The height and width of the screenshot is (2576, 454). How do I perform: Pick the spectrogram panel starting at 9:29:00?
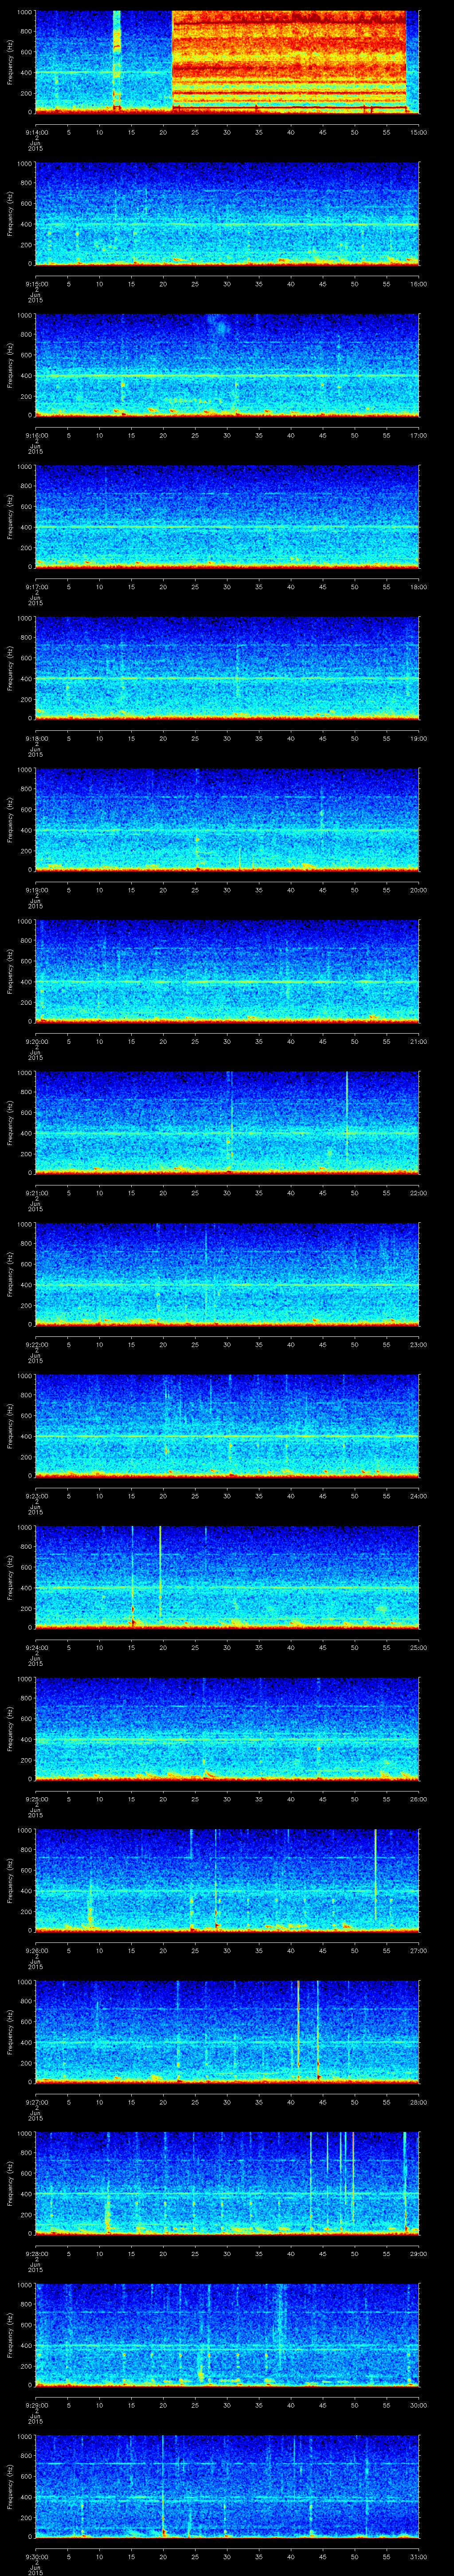pos(227,2334)
